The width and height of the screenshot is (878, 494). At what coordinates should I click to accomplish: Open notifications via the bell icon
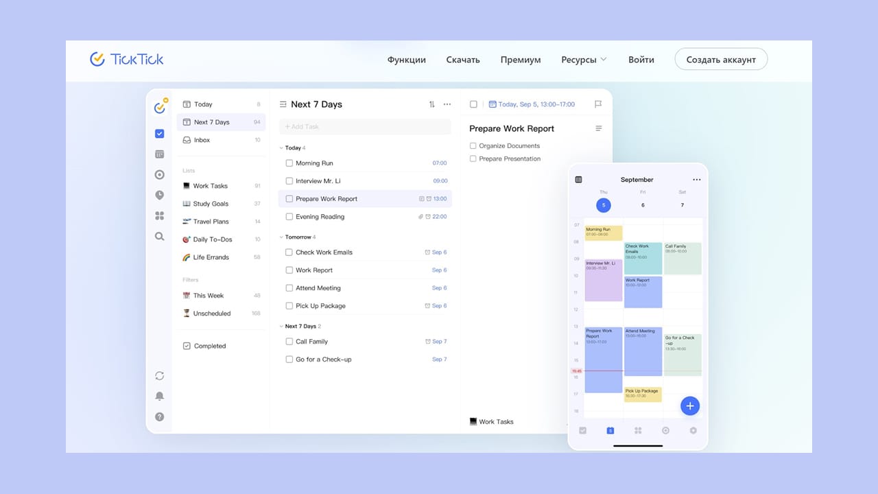[159, 396]
